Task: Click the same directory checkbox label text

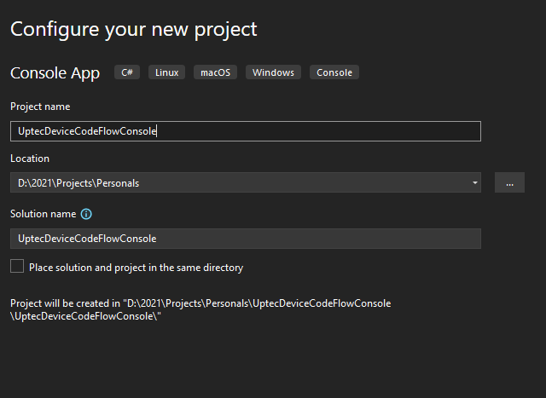Action: click(x=136, y=268)
